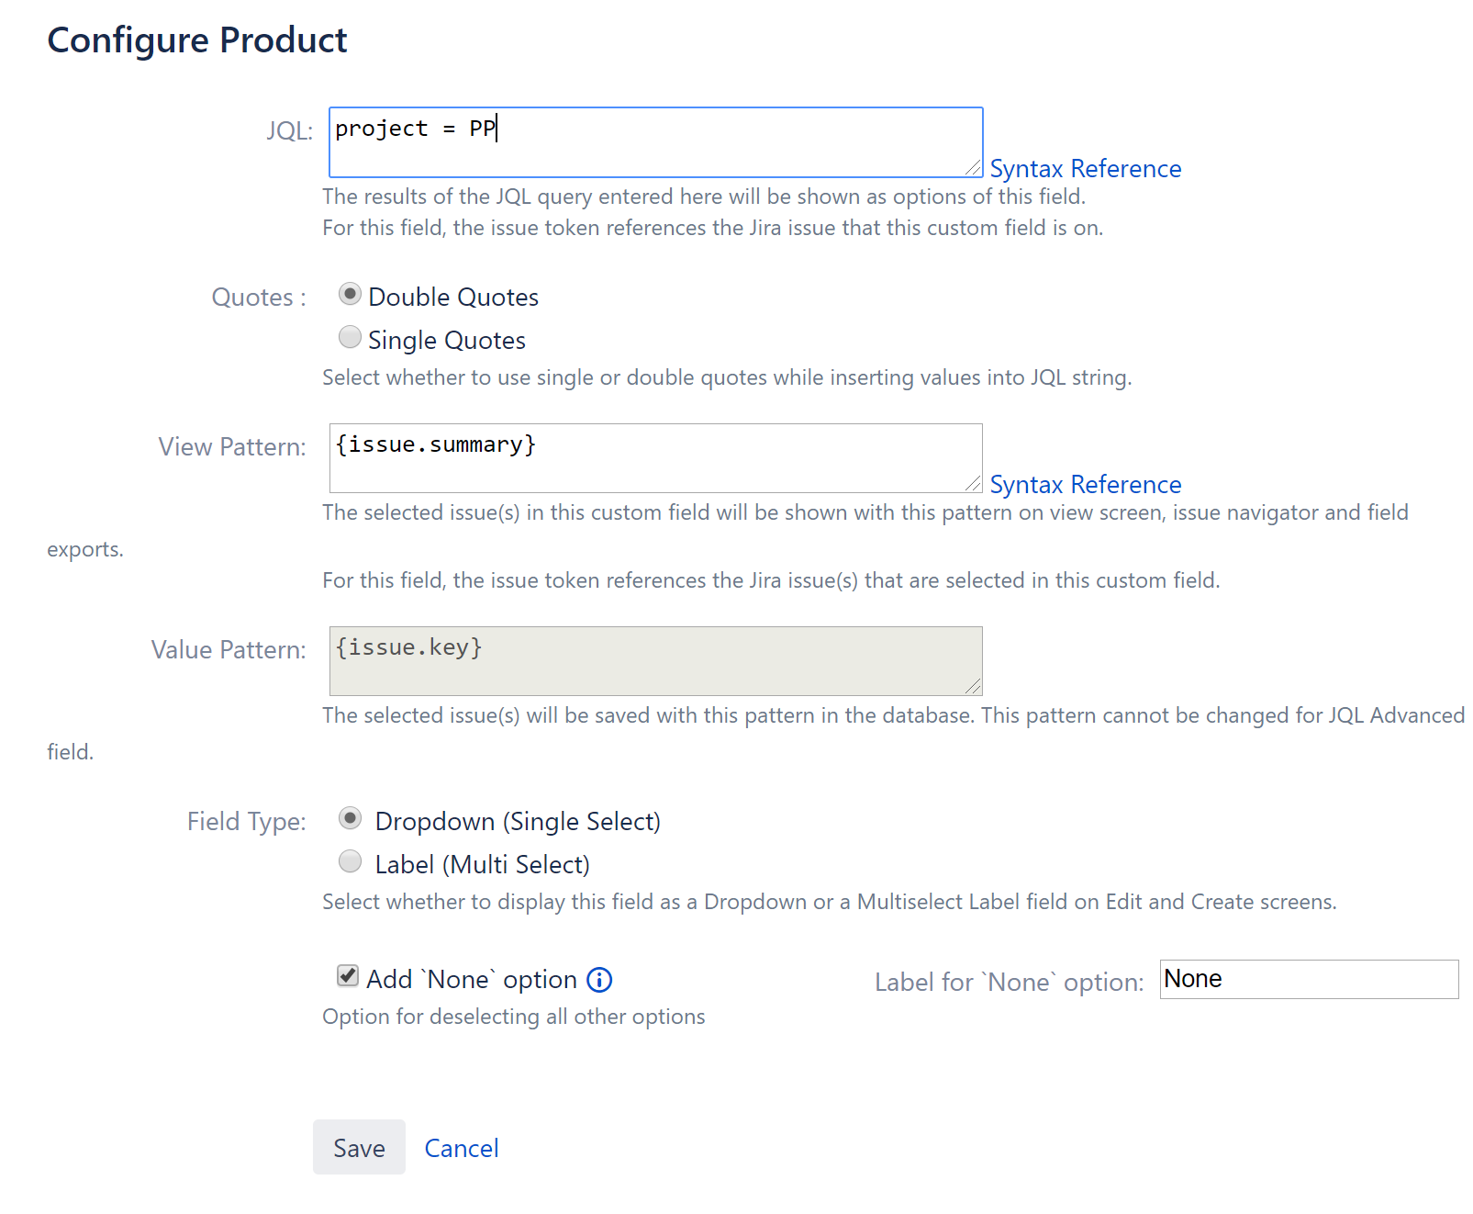Focus the View Pattern field showing {issue.summary}

click(x=654, y=455)
